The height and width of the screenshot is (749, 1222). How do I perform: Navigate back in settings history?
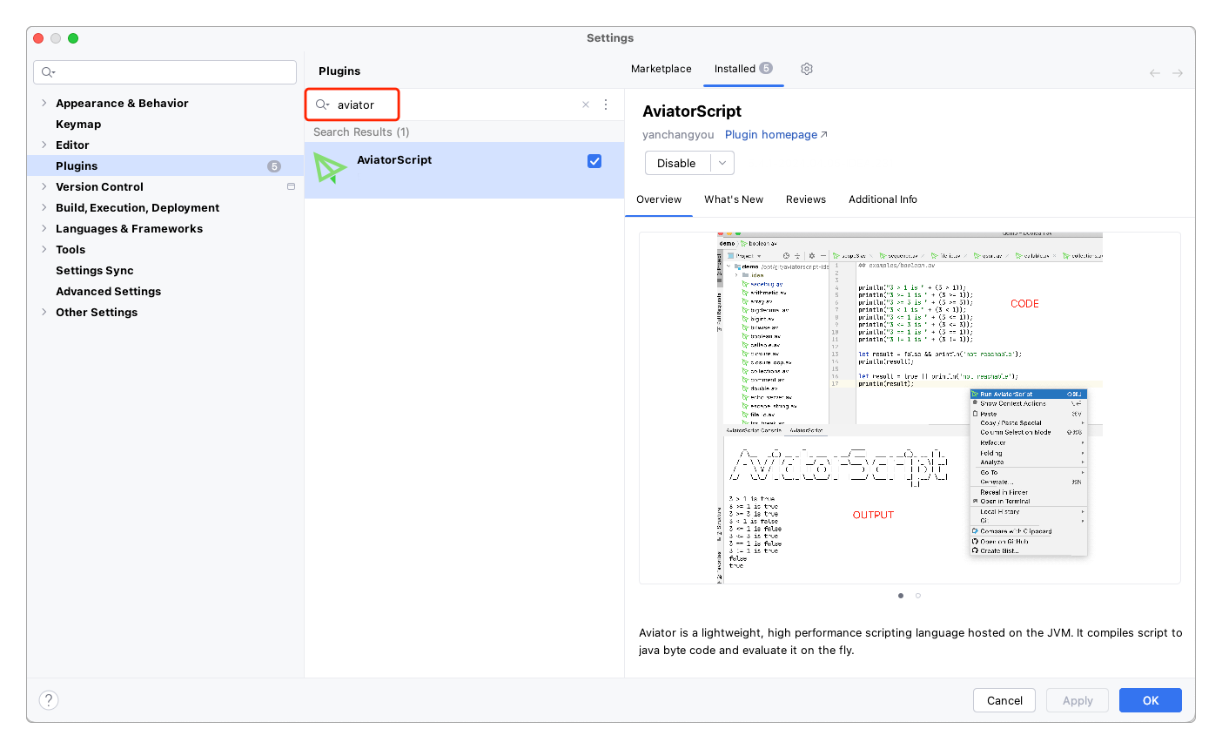pos(1155,73)
